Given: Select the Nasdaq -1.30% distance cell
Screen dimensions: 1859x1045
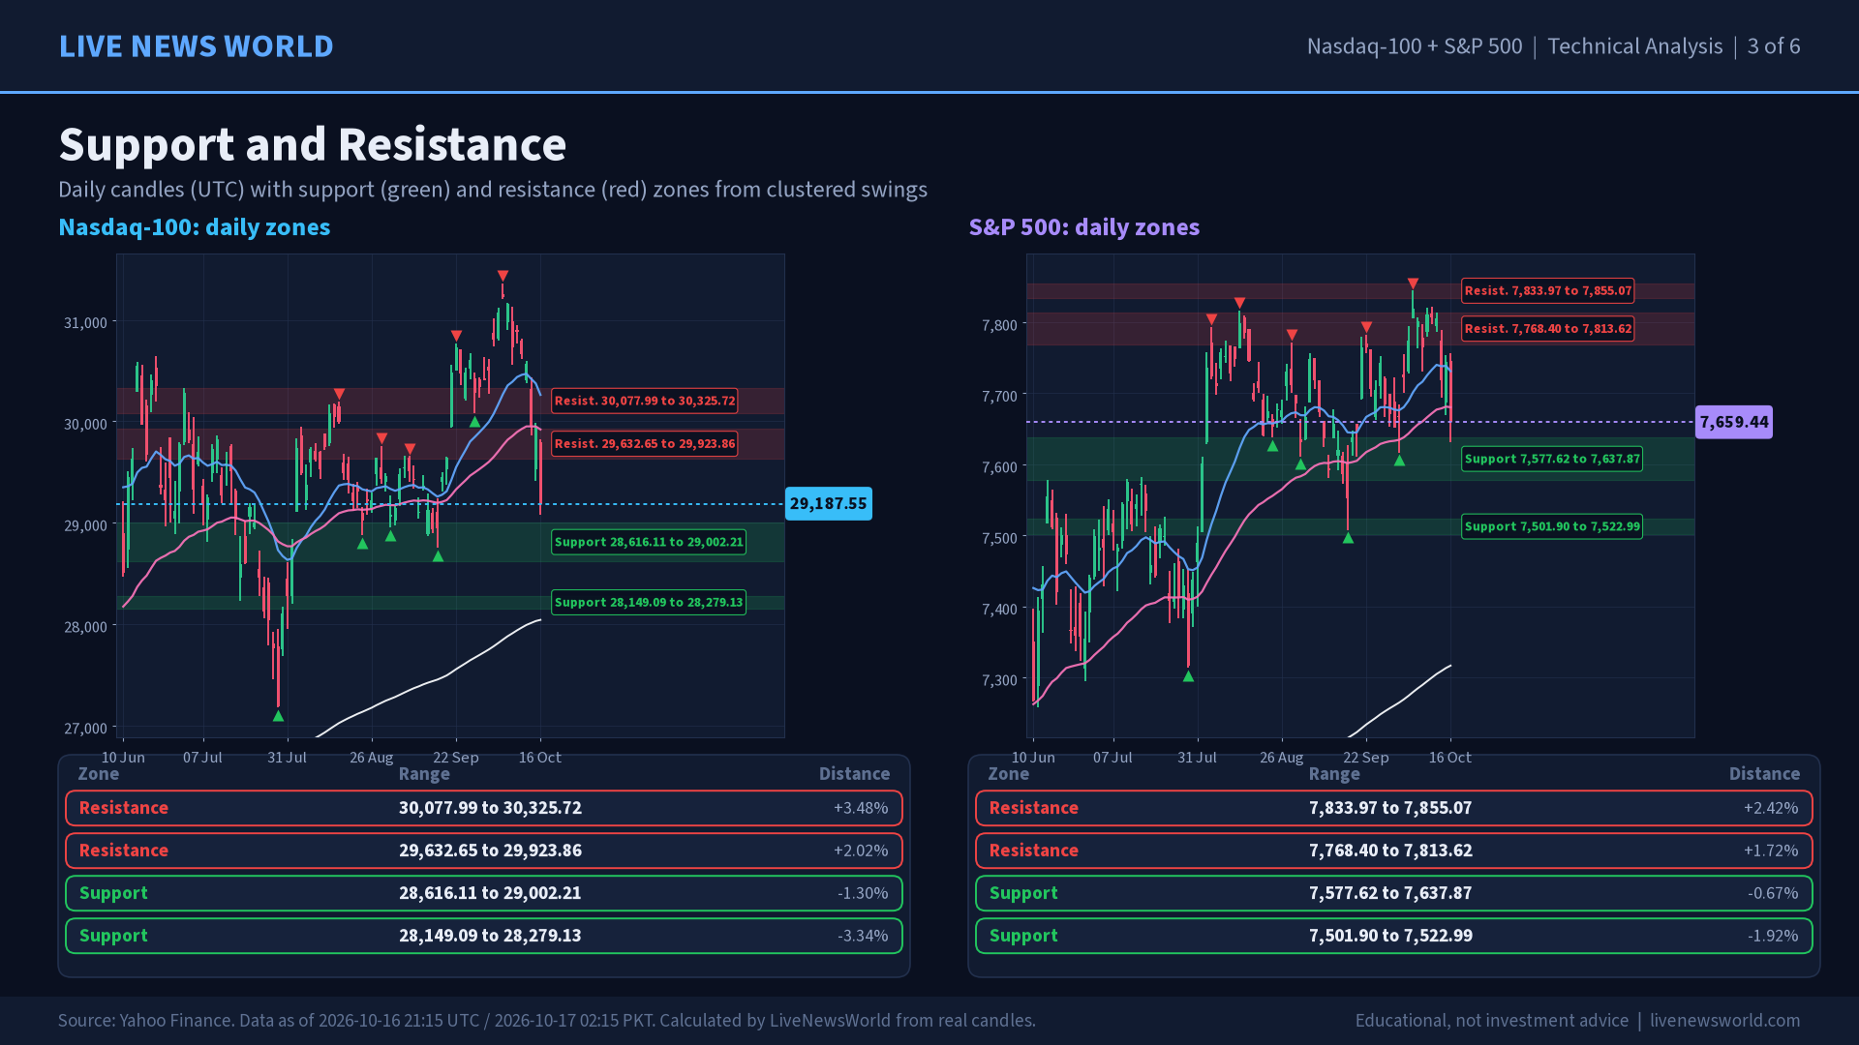Looking at the screenshot, I should click(x=863, y=893).
